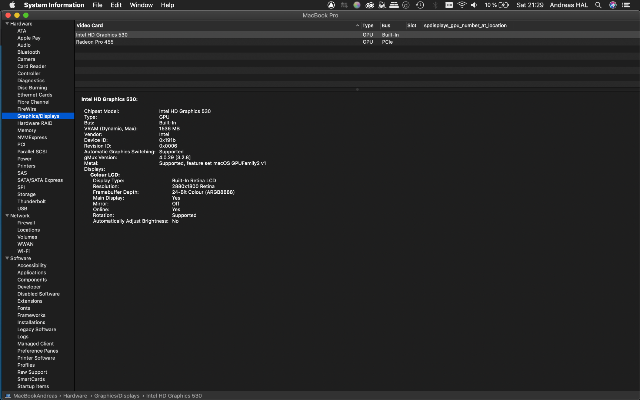Viewport: 640px width, 400px height.
Task: Select NVMExpress in the sidebar
Action: click(x=32, y=137)
